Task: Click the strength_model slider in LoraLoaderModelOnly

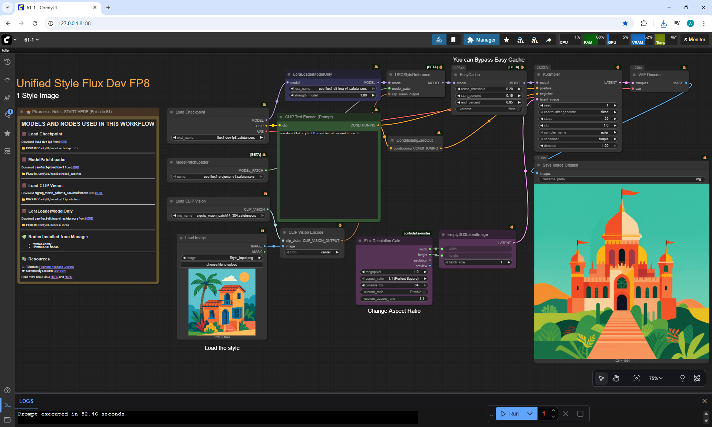Action: (333, 95)
